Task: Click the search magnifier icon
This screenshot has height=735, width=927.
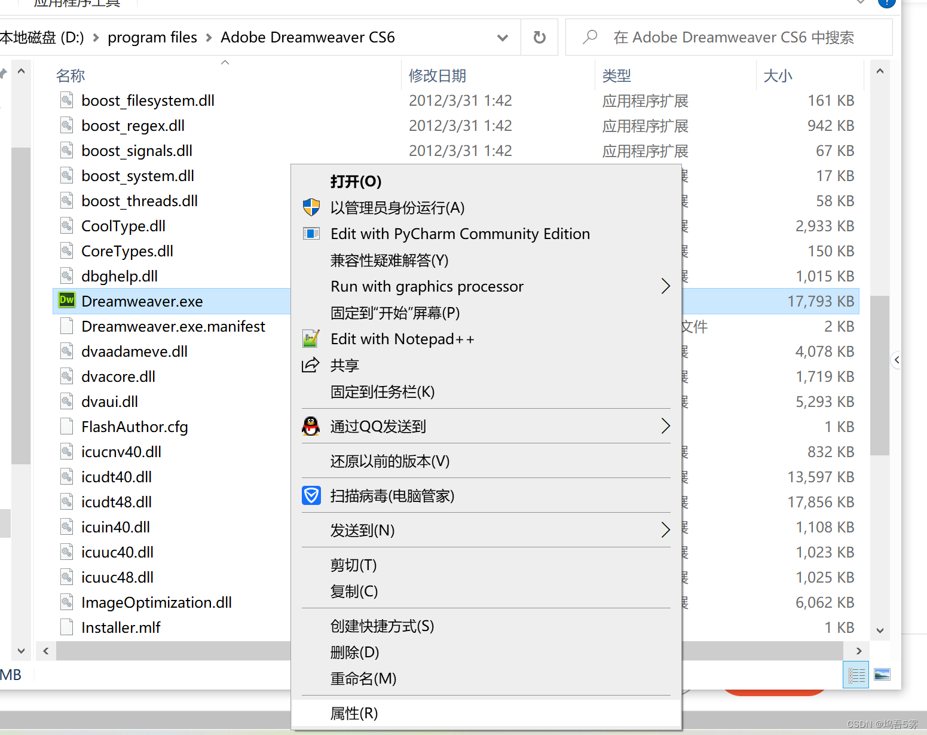Action: pos(589,36)
